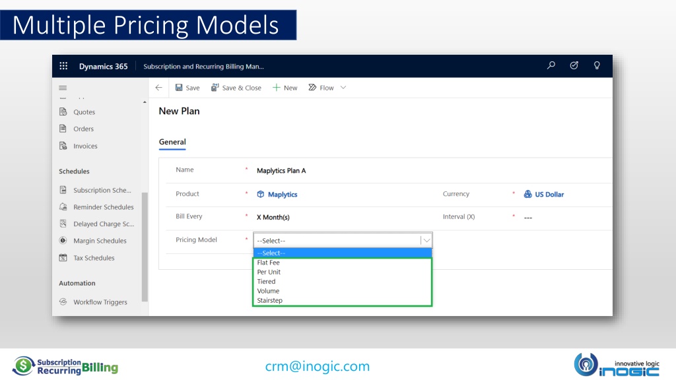Click the sidebar vertical scrollbar thumb
Viewport: 676px width, 380px height.
(145, 247)
